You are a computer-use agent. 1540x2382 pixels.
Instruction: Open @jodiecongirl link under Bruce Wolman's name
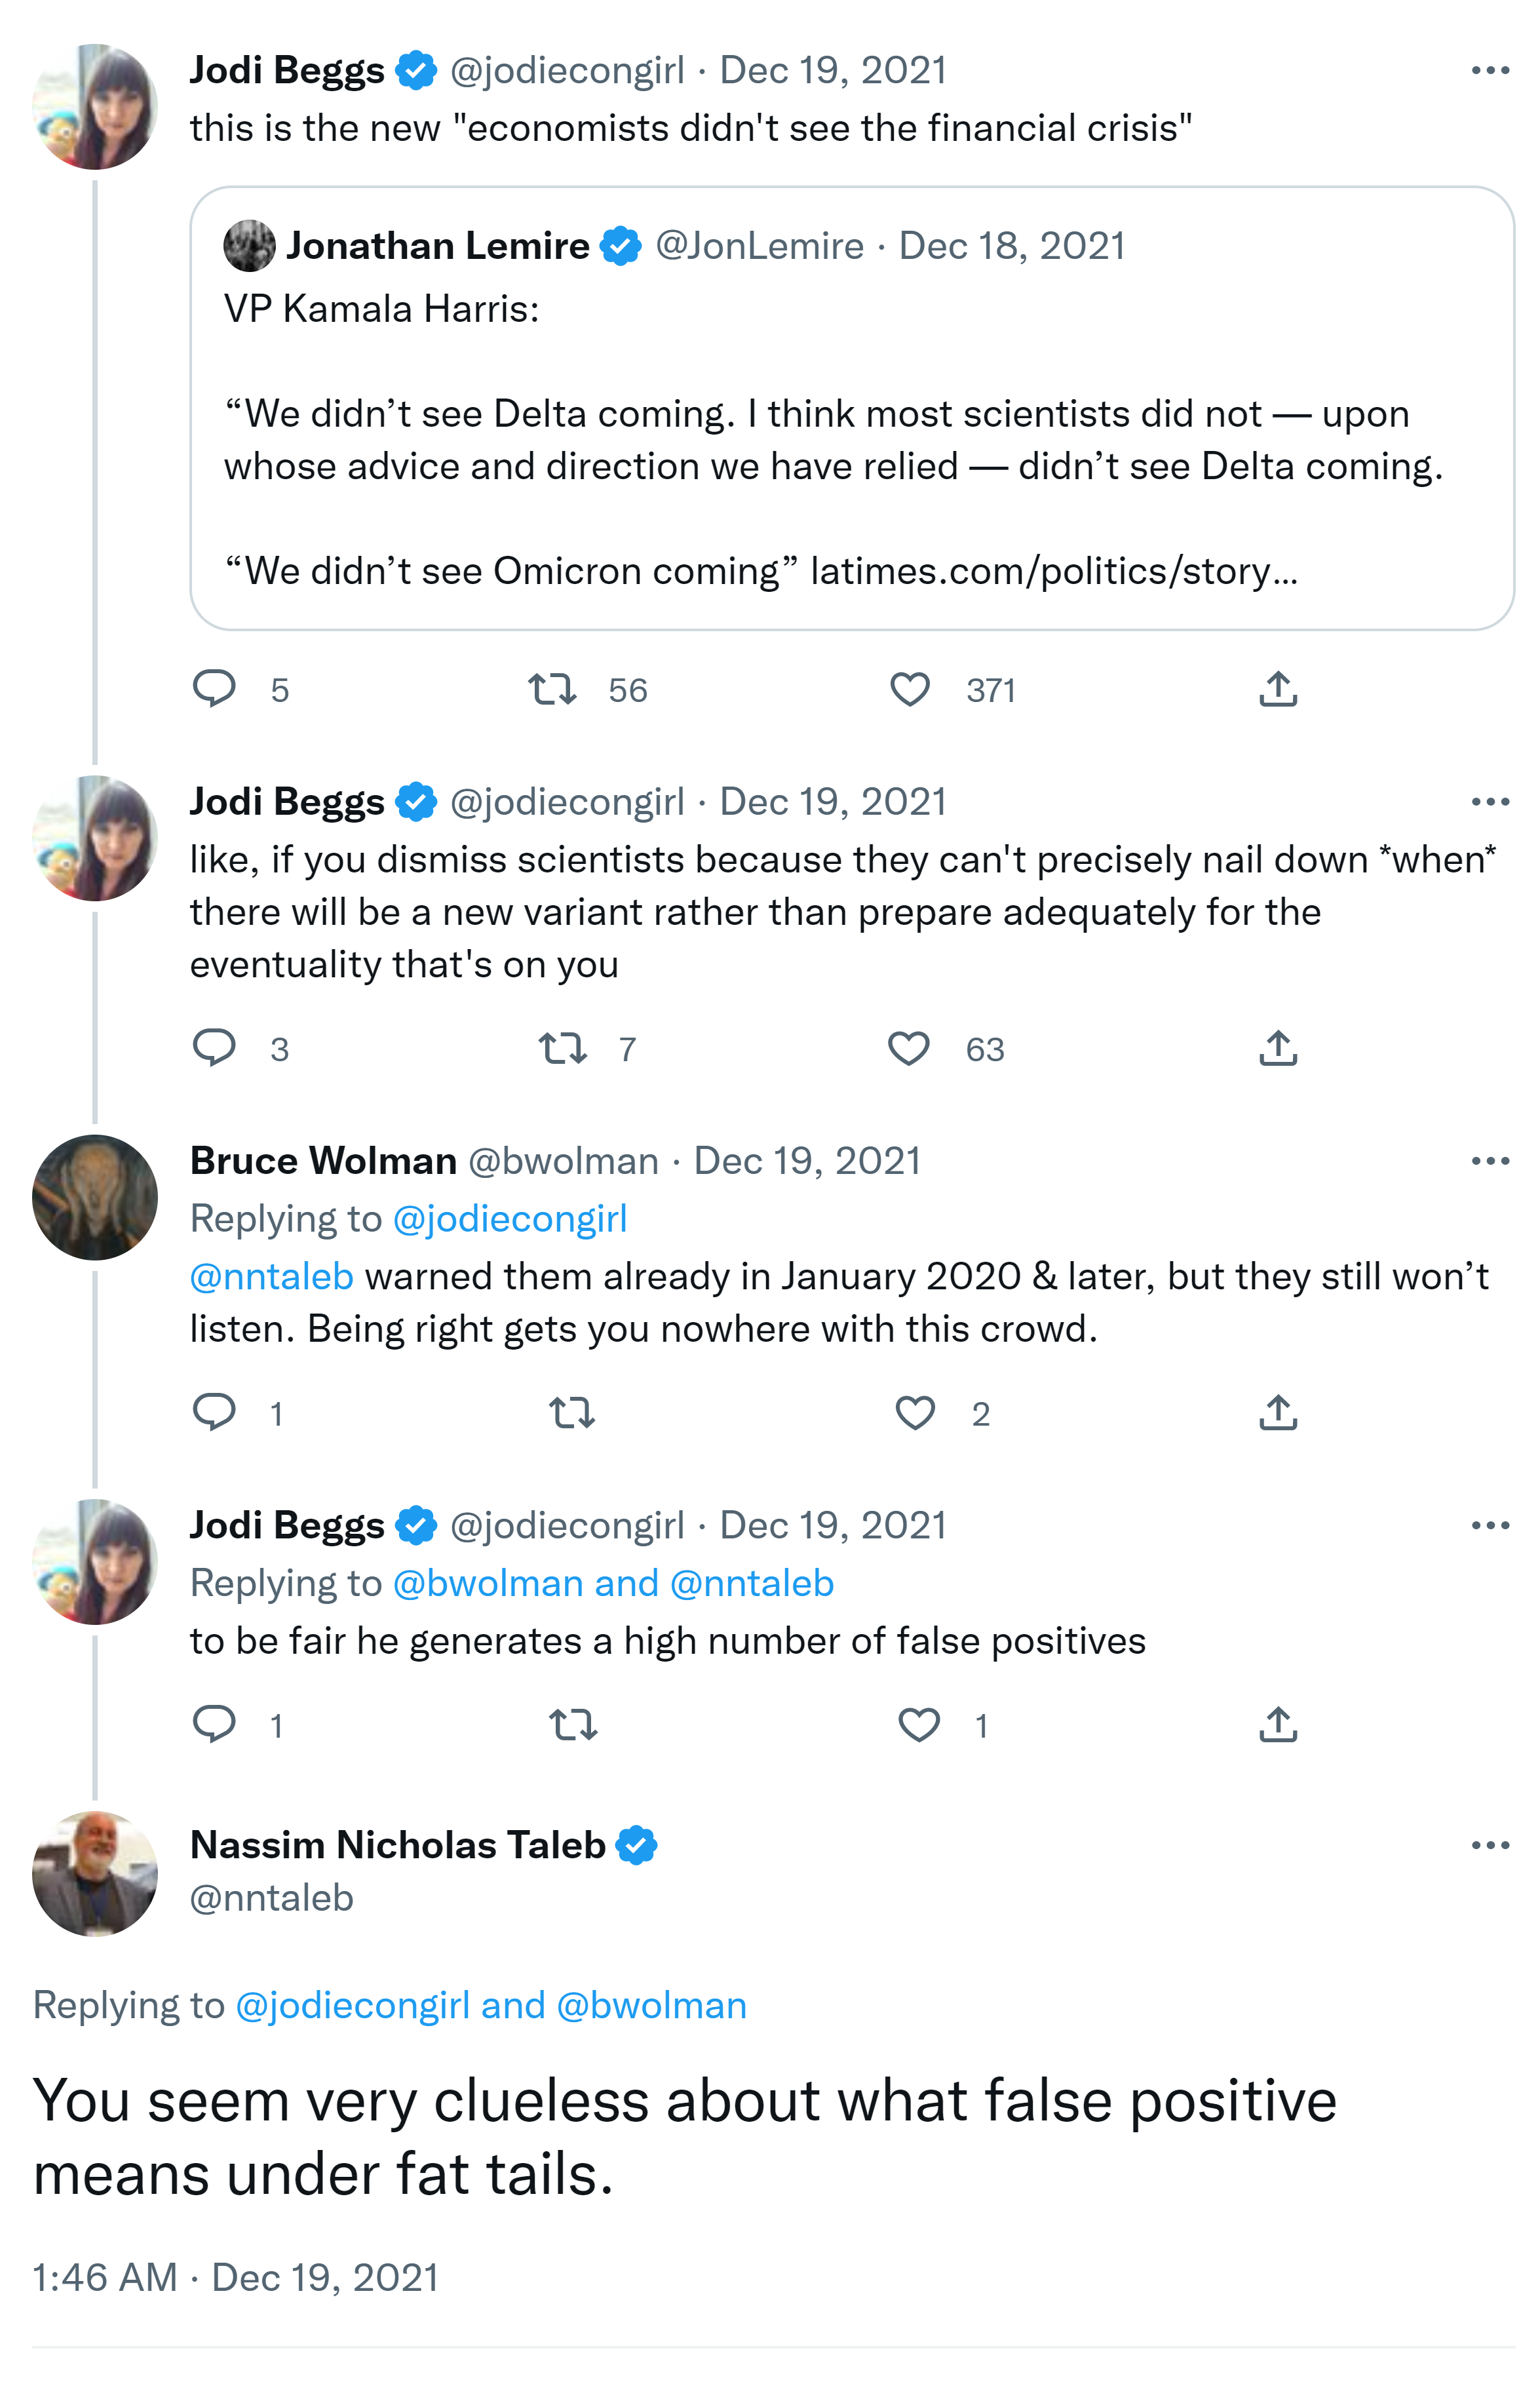coord(510,1219)
